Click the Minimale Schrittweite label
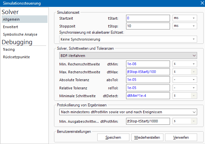205x144 pixels. (x=77, y=96)
